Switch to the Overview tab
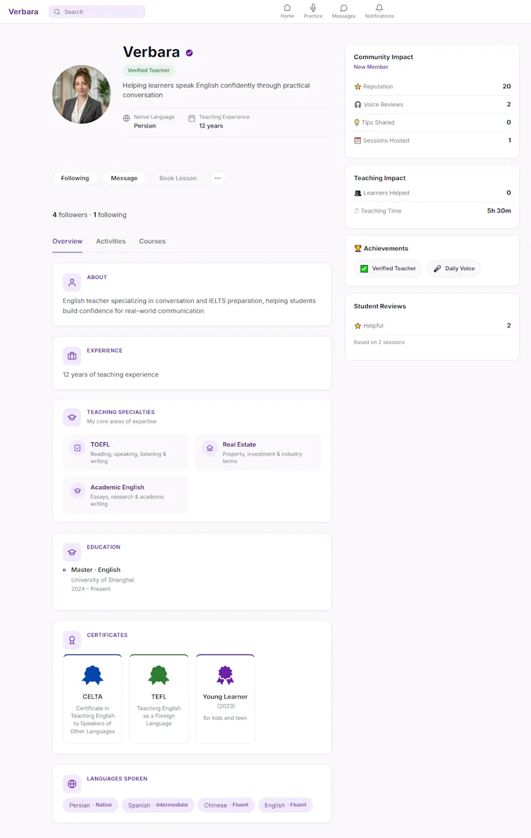 (x=68, y=242)
